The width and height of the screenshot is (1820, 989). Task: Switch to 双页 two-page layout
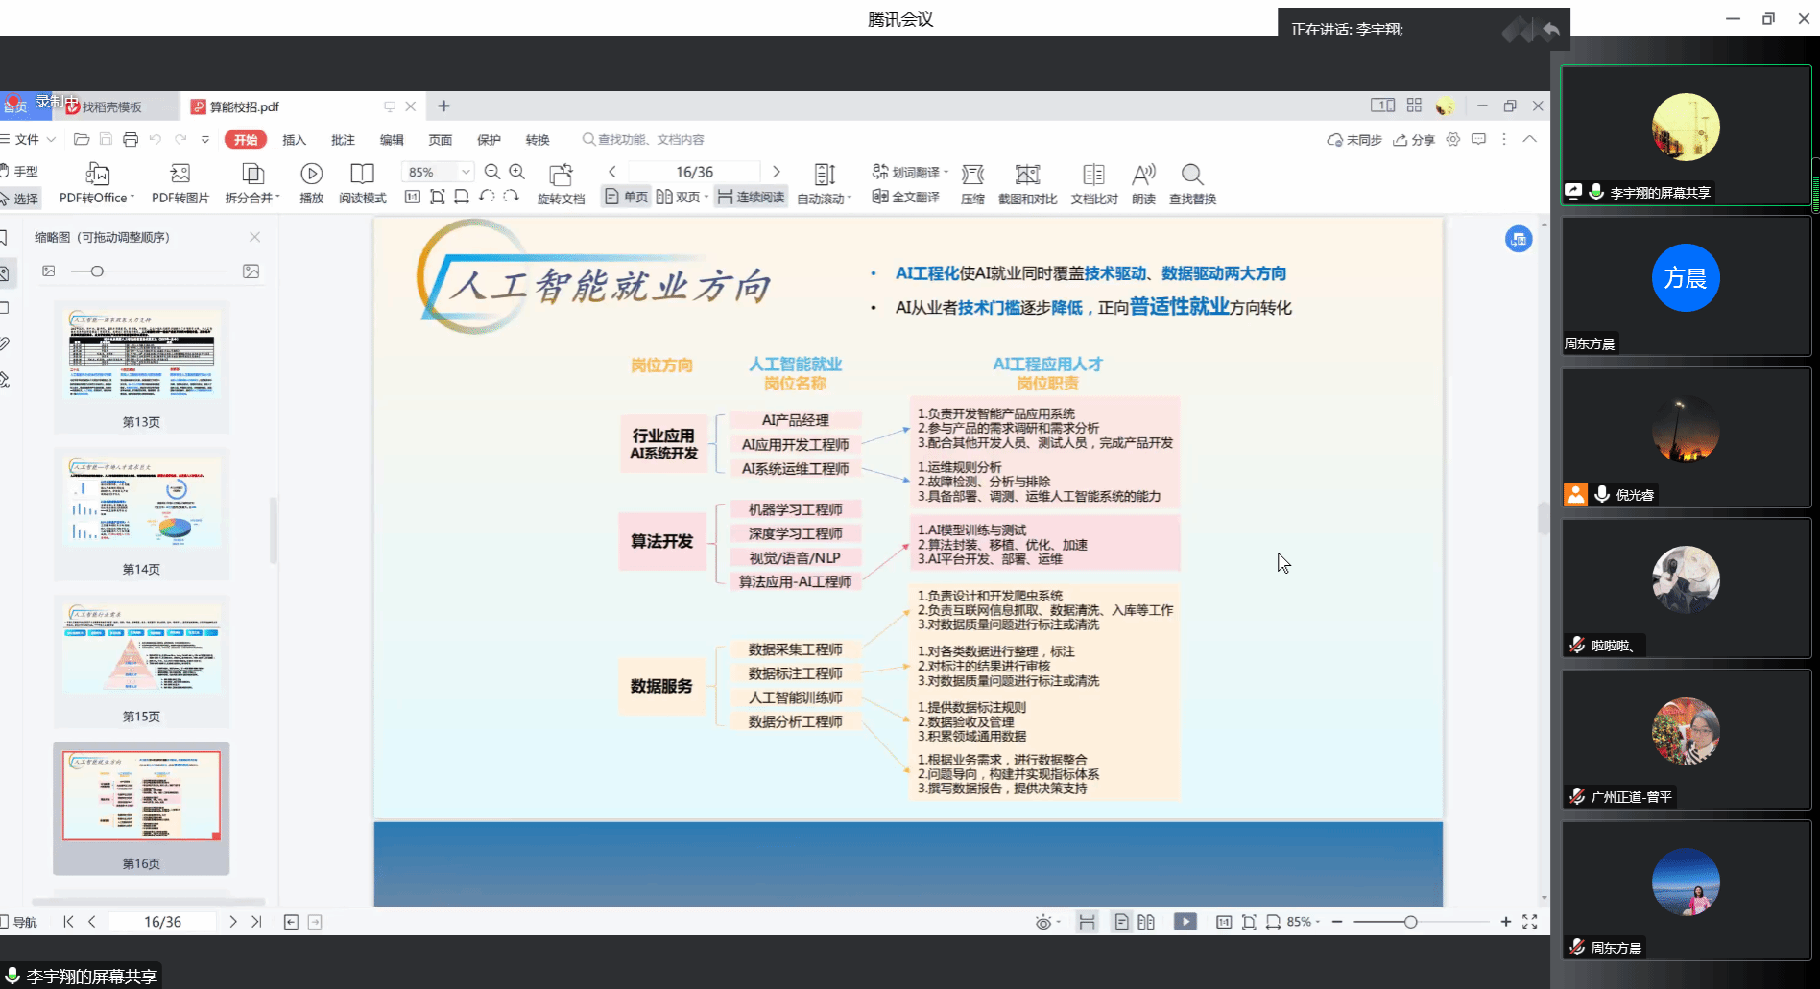(679, 197)
